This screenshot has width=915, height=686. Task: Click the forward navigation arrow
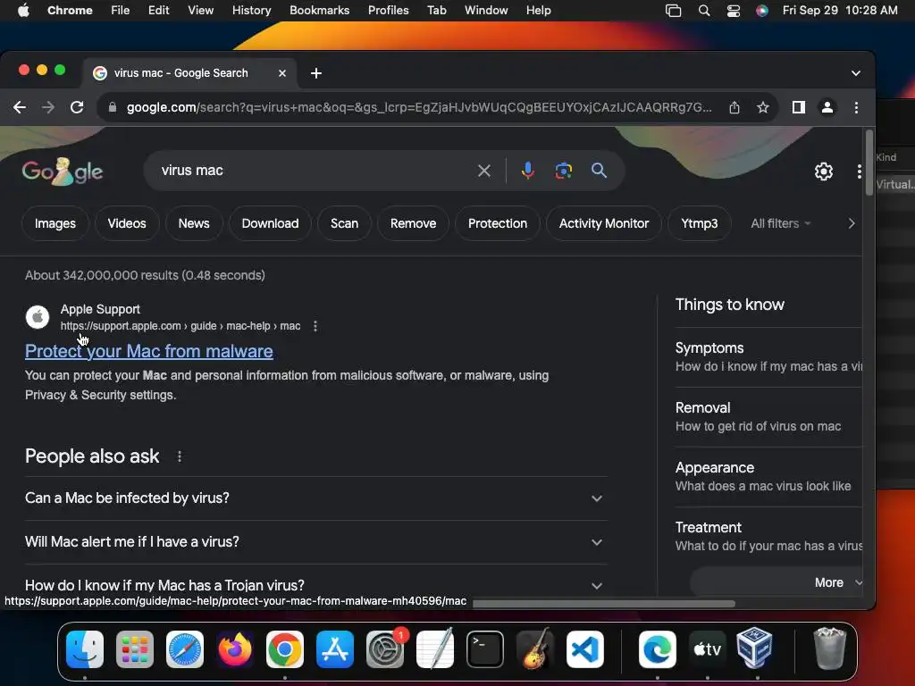[48, 107]
